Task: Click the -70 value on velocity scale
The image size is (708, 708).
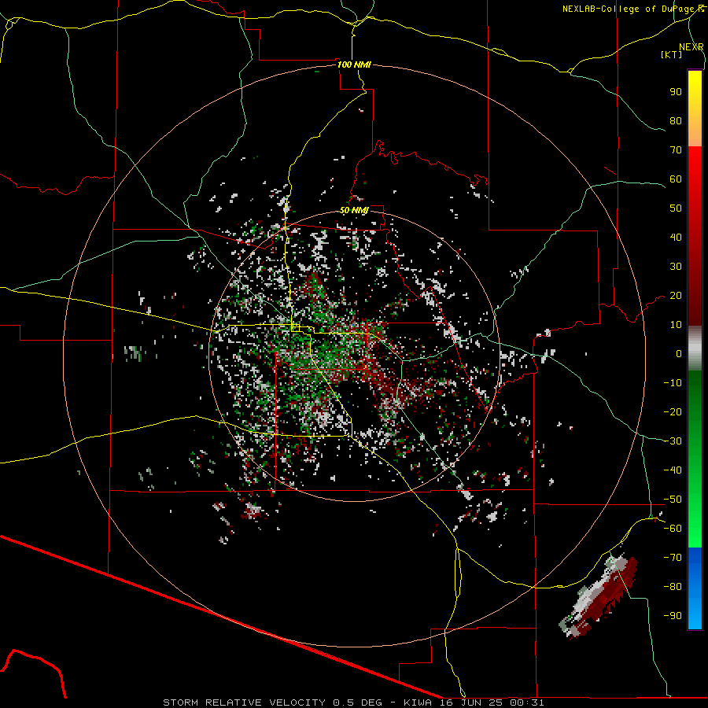Action: point(673,558)
